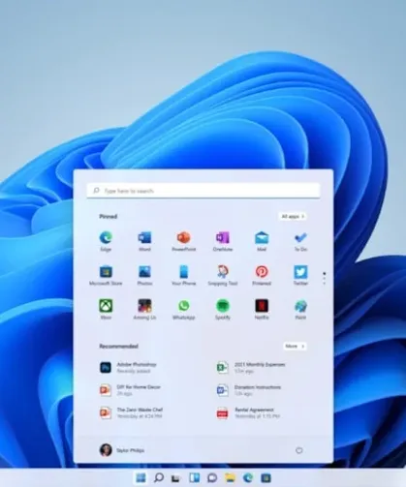Open the Edge pinned app

(x=106, y=241)
